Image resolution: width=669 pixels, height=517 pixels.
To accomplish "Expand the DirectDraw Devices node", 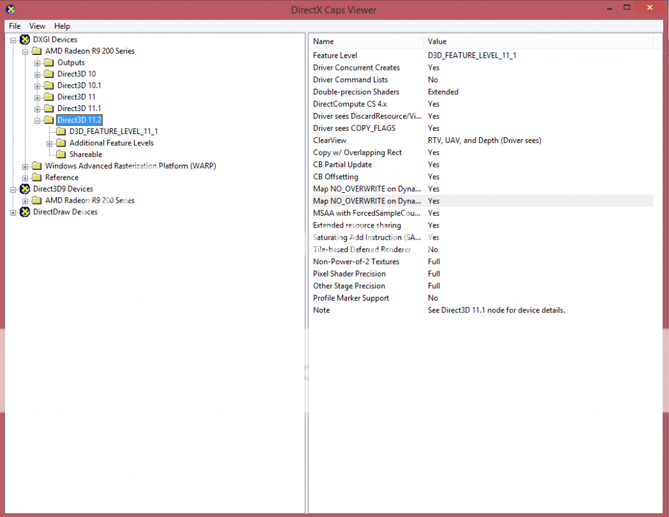I will coord(13,212).
